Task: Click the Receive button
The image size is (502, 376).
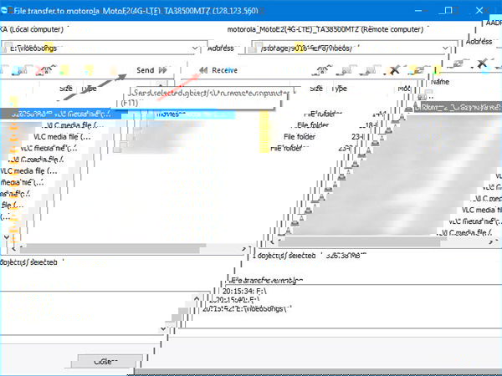Action: pyautogui.click(x=218, y=70)
